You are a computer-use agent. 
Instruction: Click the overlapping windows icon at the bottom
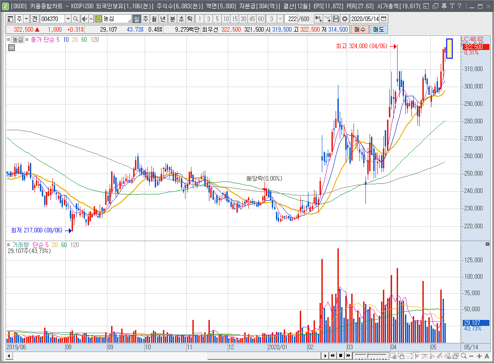tap(401, 356)
